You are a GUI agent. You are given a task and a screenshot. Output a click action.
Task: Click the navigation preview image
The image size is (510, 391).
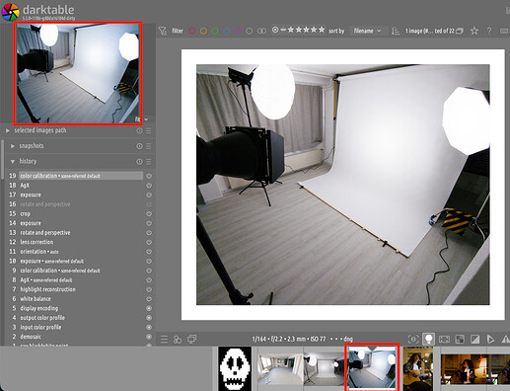pyautogui.click(x=78, y=73)
